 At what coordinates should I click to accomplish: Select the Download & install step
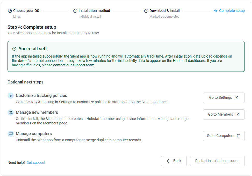point(164,11)
